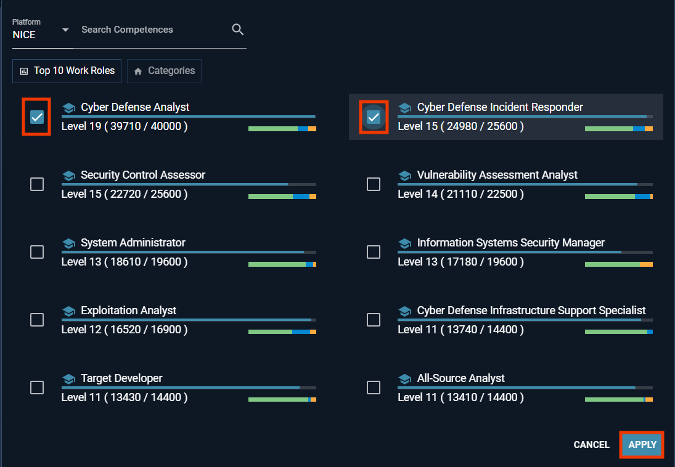Click the APPLY button
This screenshot has width=675, height=467.
[x=641, y=444]
